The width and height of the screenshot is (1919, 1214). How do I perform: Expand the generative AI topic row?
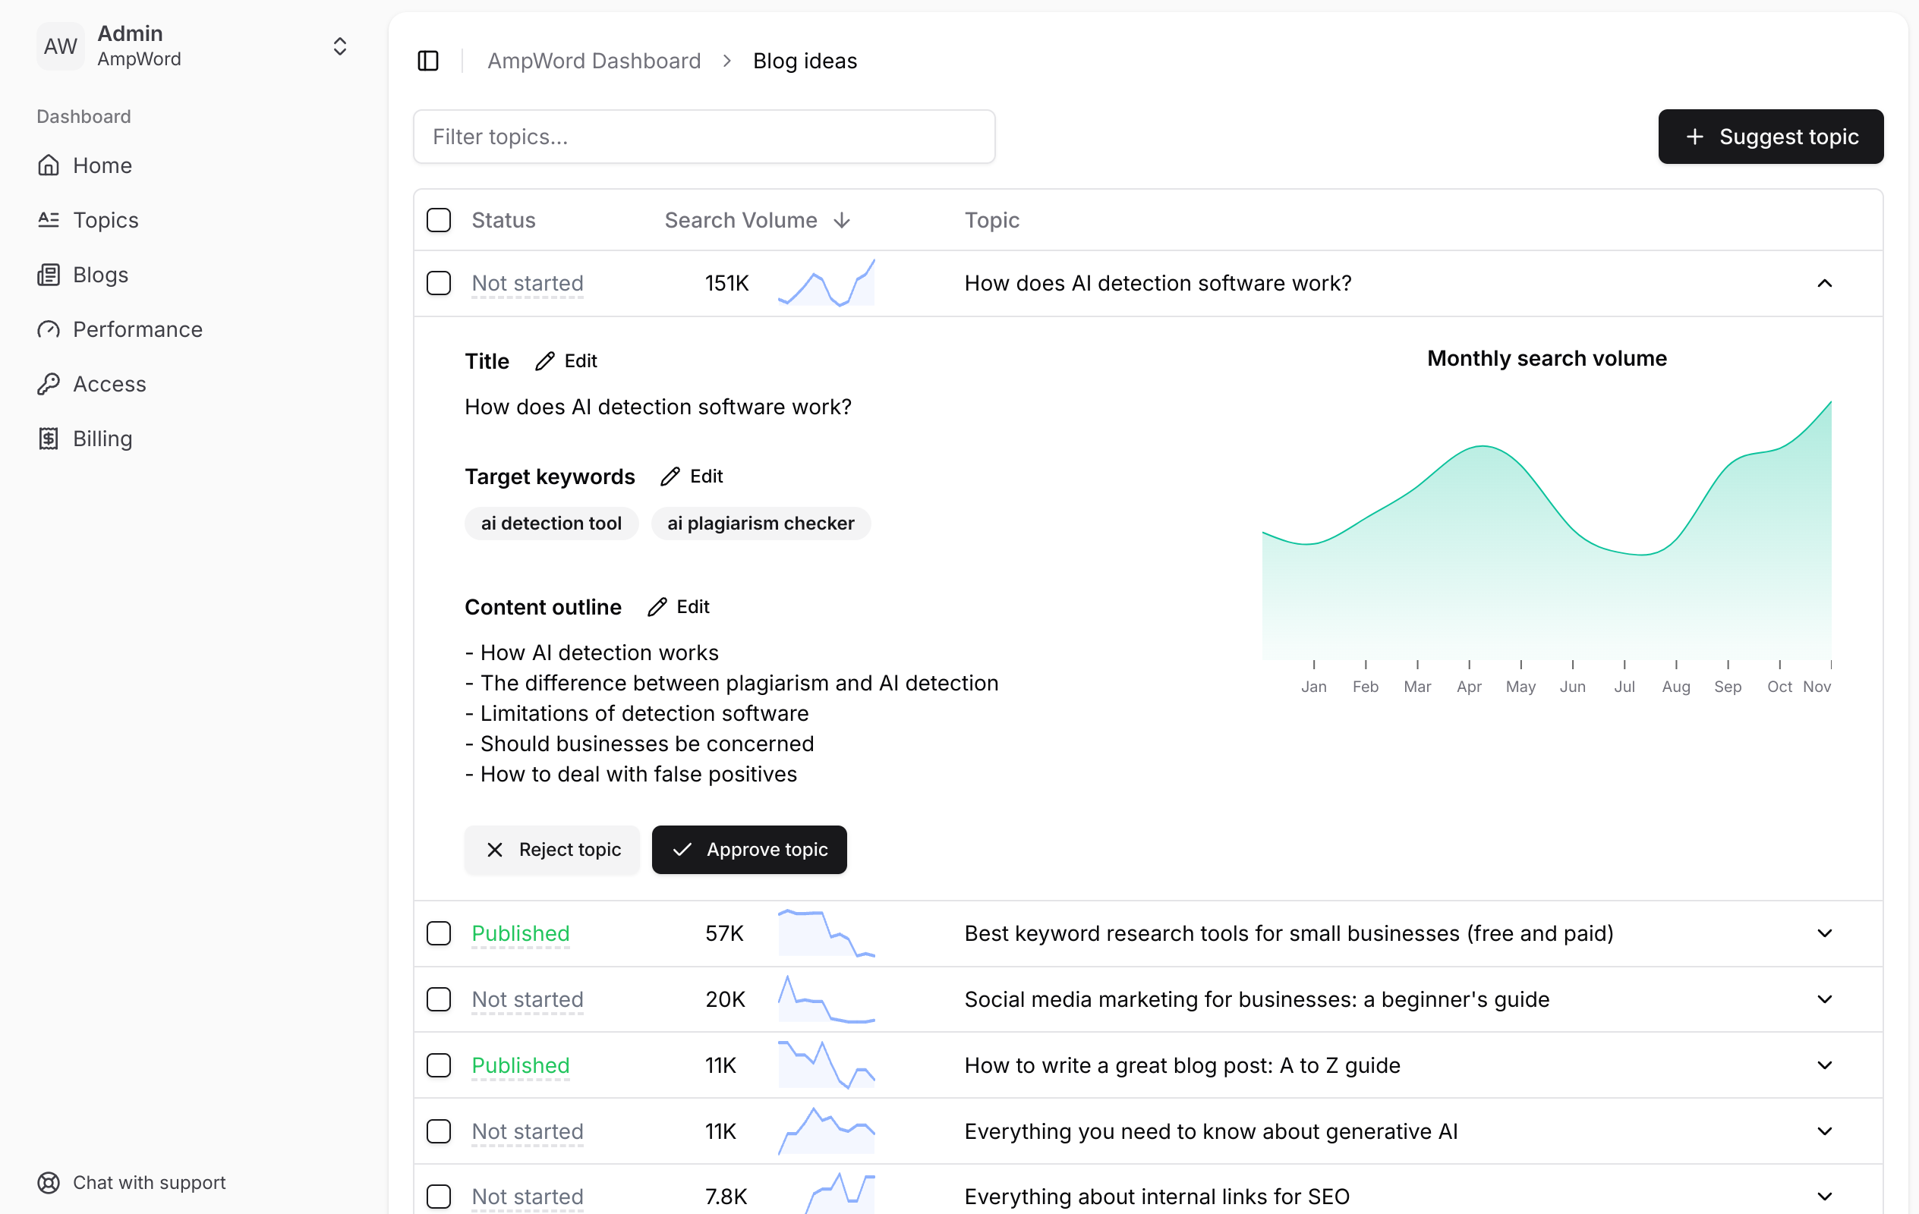coord(1826,1130)
